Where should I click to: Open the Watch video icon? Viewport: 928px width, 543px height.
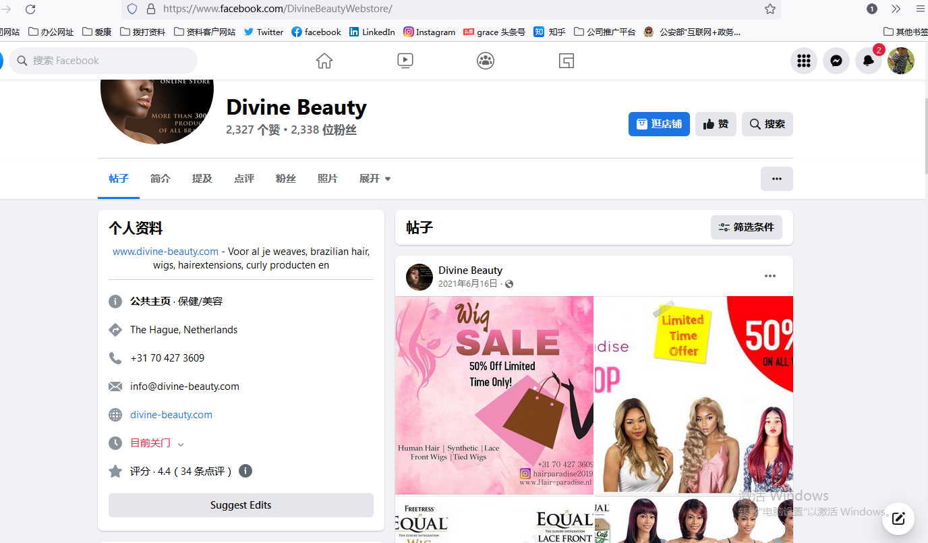point(405,61)
